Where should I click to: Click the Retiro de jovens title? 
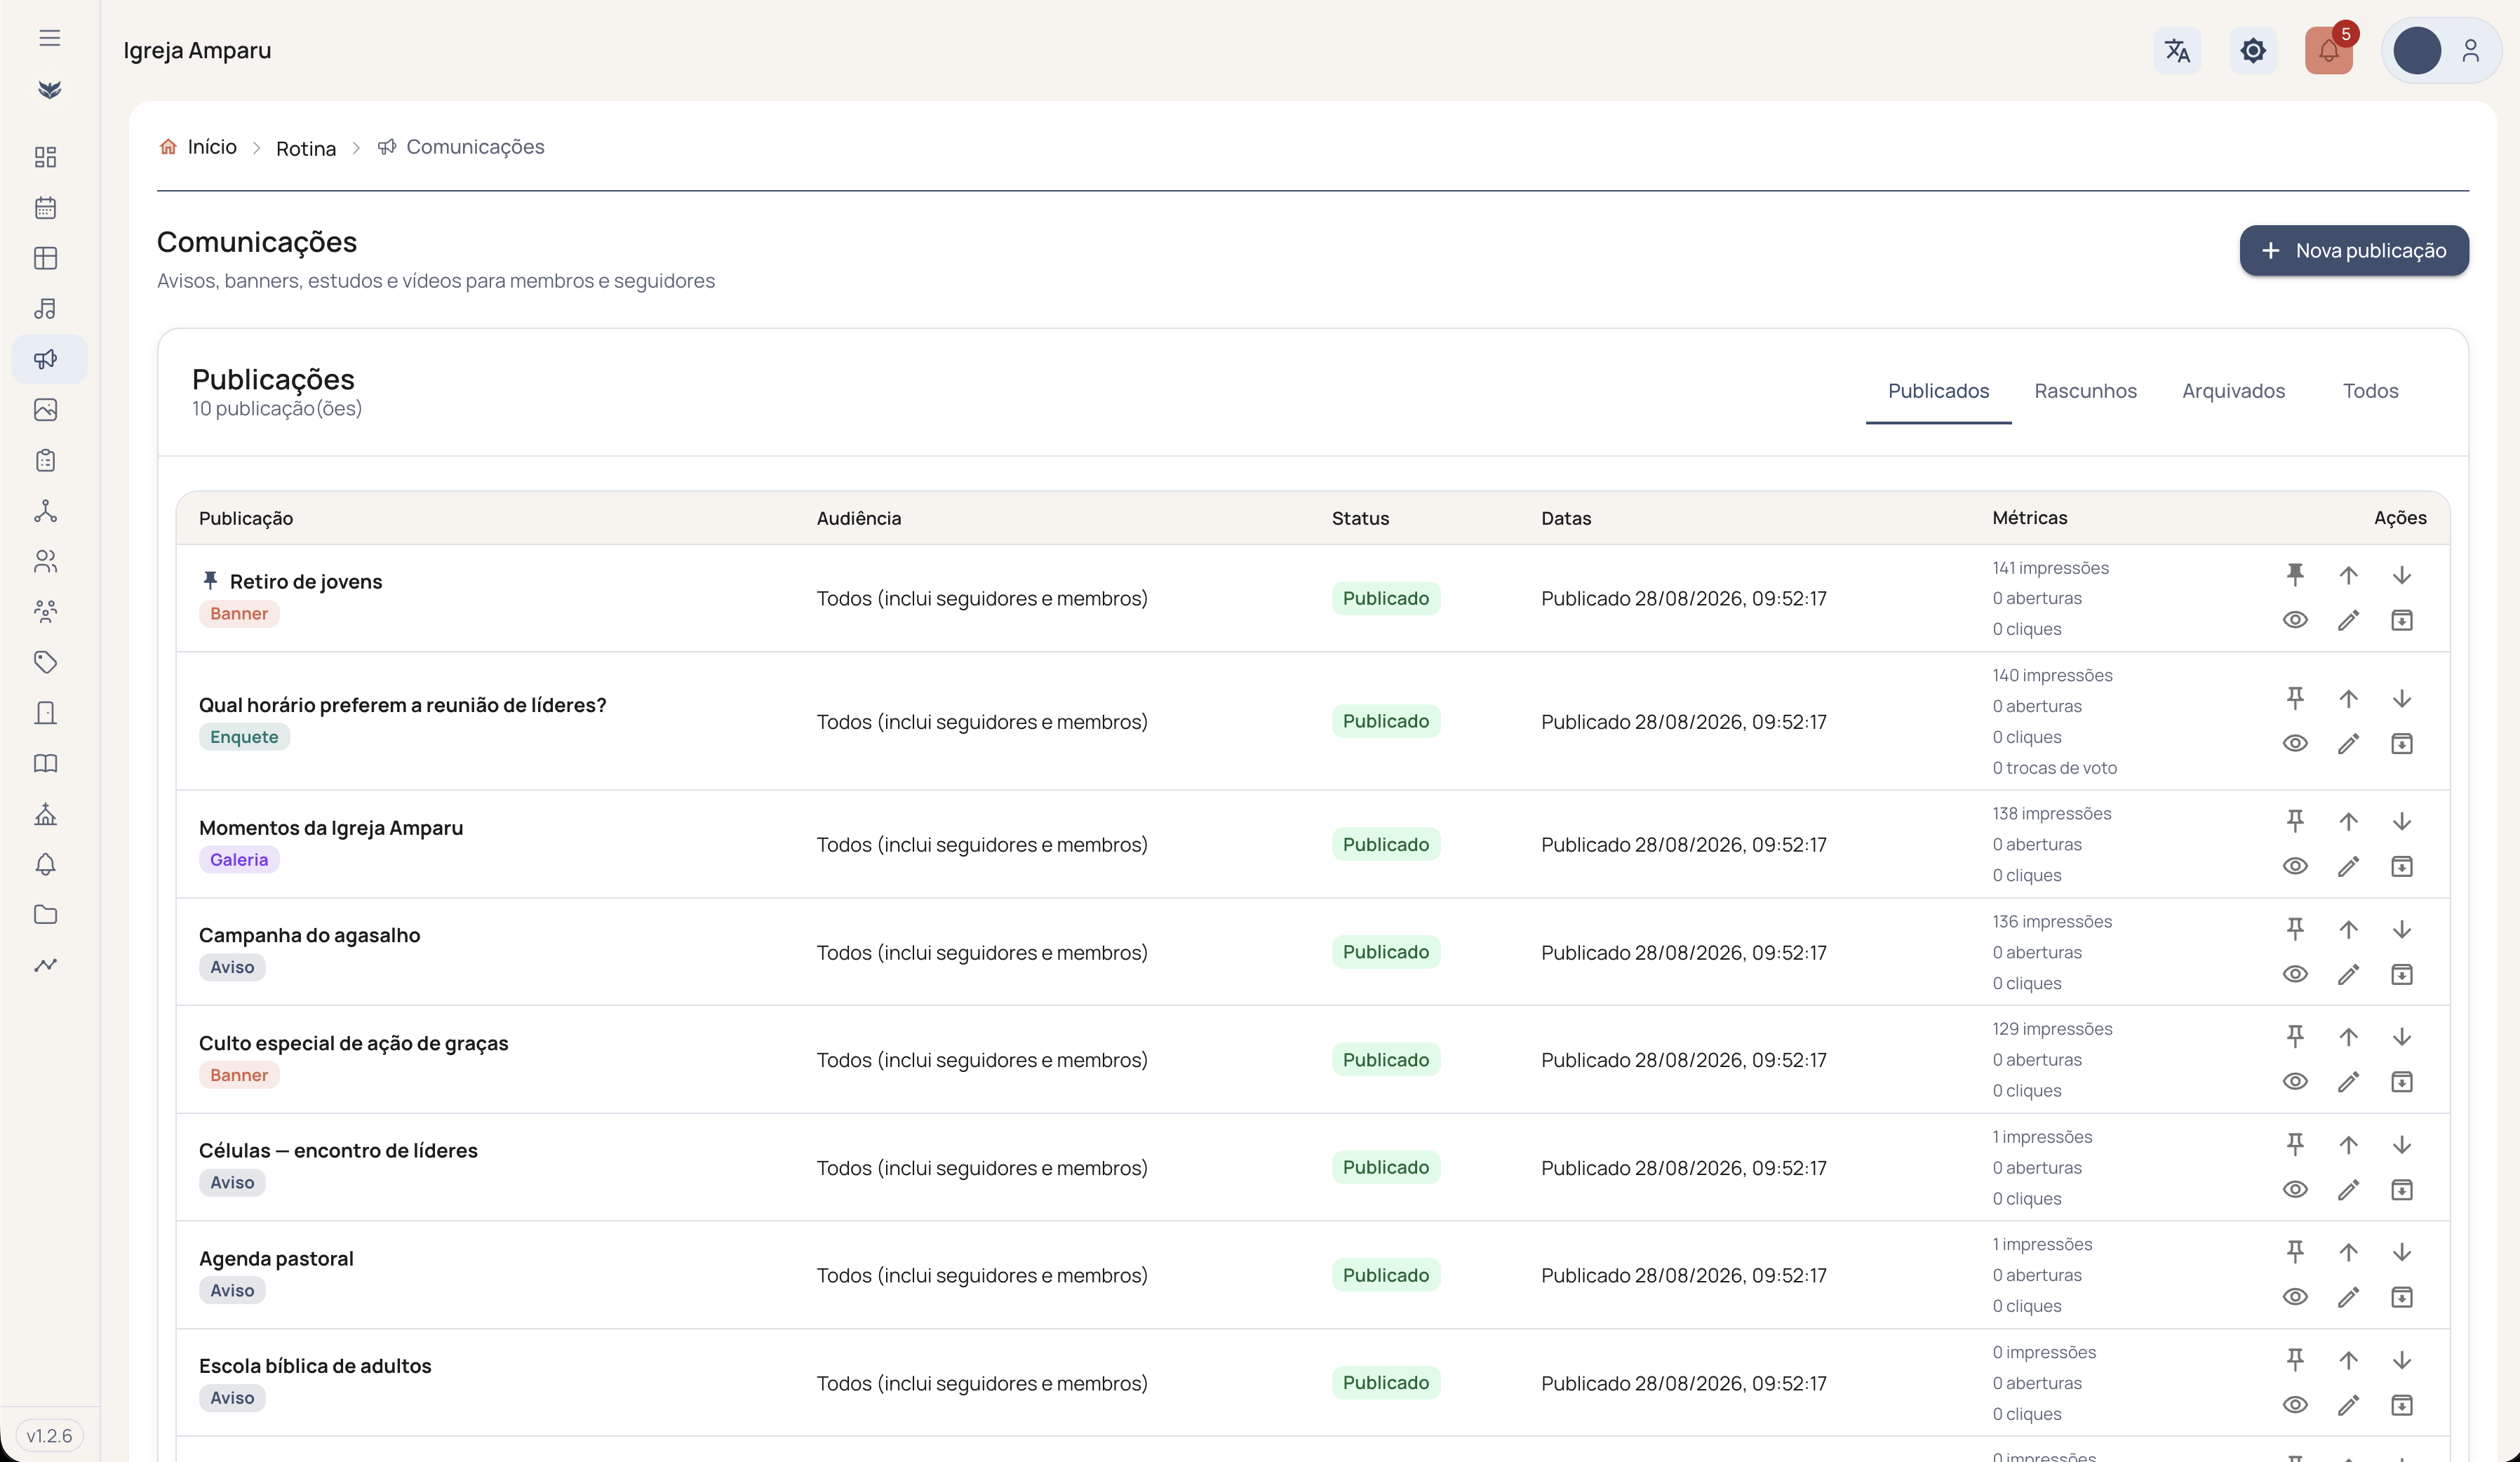306,582
